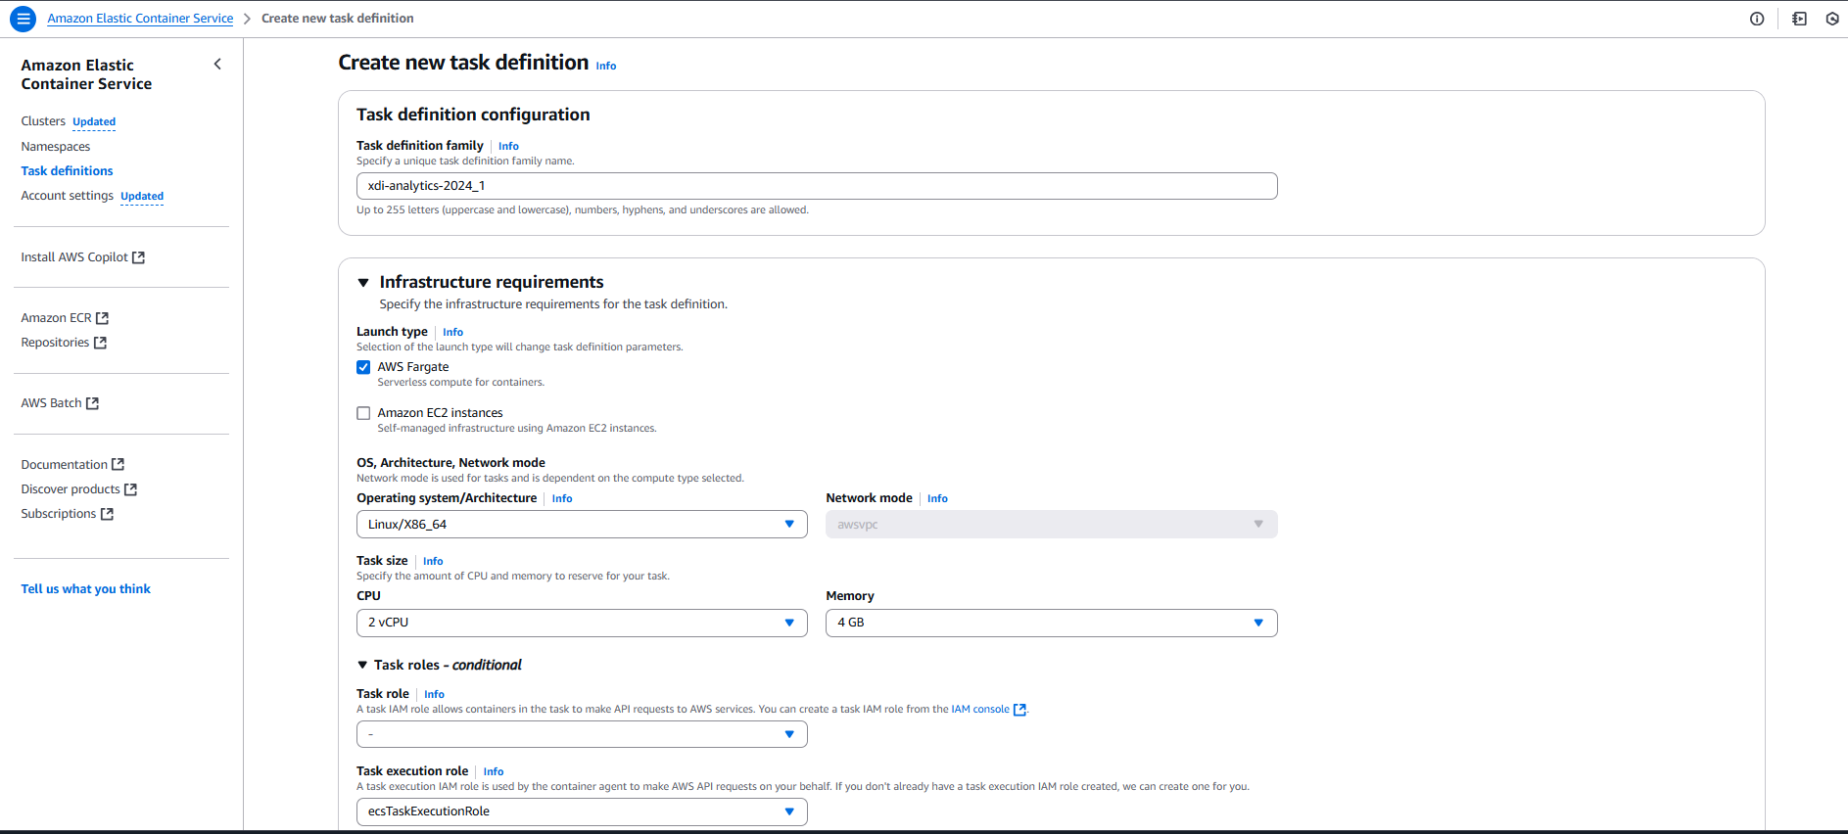Open the Task role dropdown
This screenshot has width=1848, height=834.
(582, 734)
